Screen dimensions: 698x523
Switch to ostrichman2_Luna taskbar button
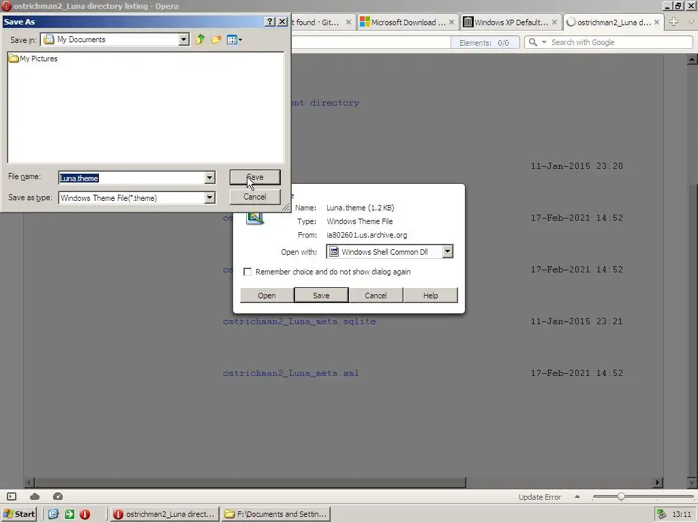pos(164,514)
